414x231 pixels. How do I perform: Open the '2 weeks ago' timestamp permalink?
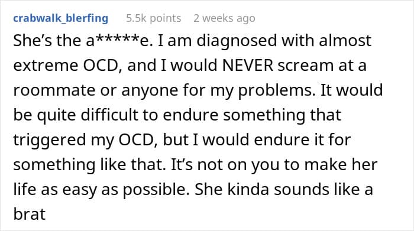[224, 18]
